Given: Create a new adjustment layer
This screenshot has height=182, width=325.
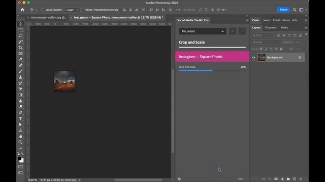Looking at the screenshot, I should point(282,179).
